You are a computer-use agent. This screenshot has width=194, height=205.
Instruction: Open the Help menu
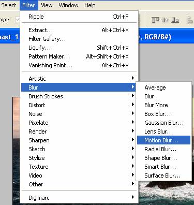click(x=90, y=5)
